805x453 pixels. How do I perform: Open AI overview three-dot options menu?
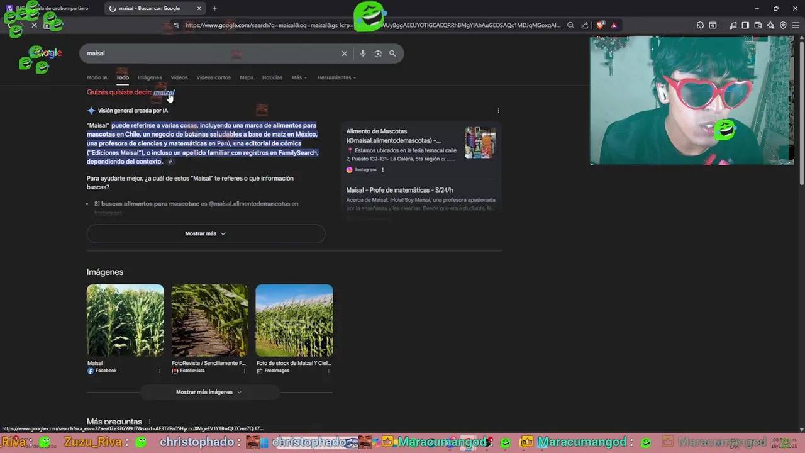tap(498, 111)
